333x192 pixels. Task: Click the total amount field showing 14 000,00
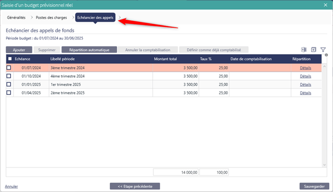point(176,172)
